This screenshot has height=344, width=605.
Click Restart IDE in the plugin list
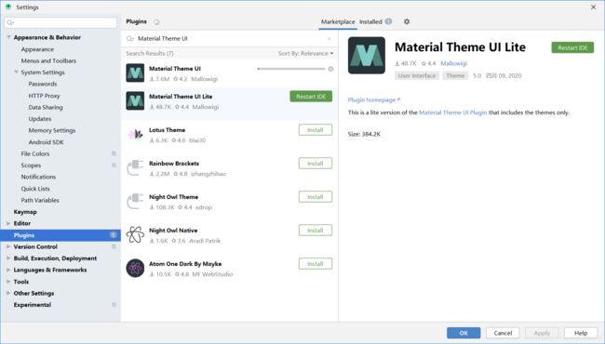pyautogui.click(x=311, y=97)
